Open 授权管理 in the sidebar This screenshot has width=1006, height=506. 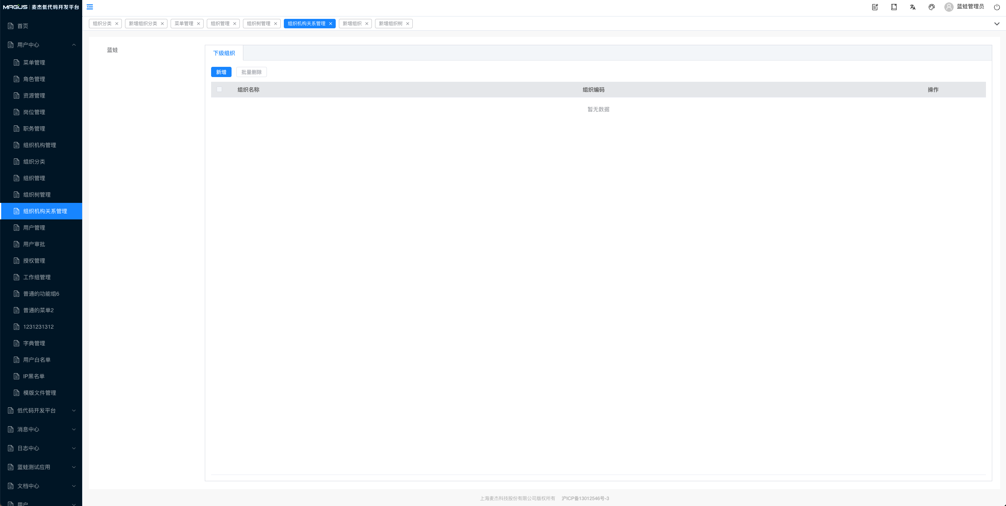tap(41, 261)
